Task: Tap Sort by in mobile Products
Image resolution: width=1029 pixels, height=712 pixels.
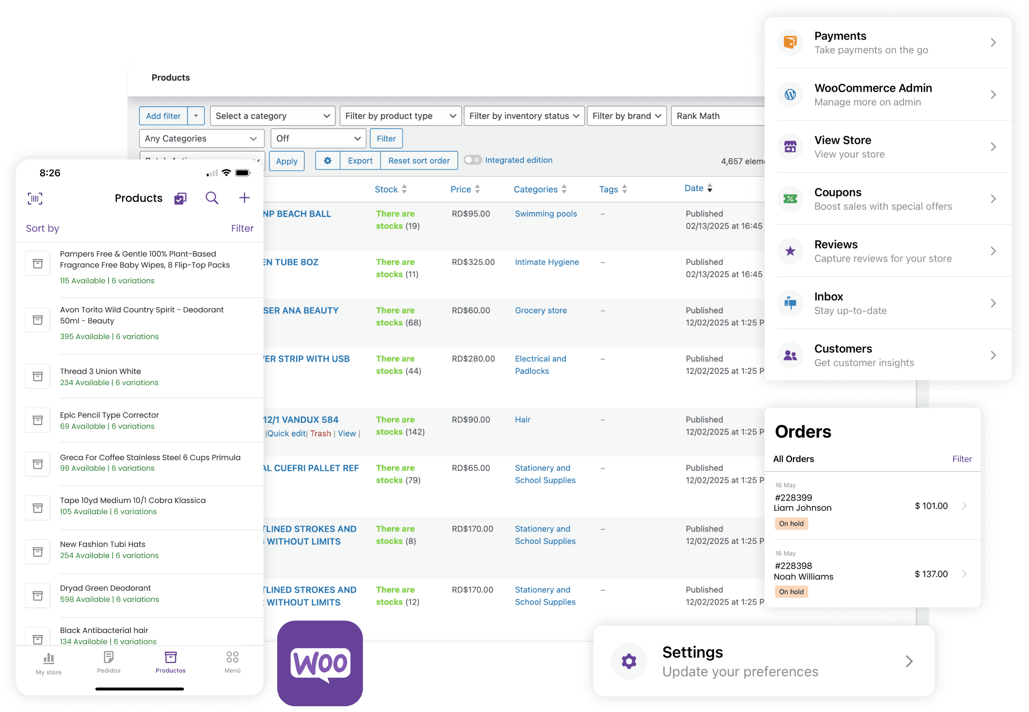Action: [x=43, y=229]
